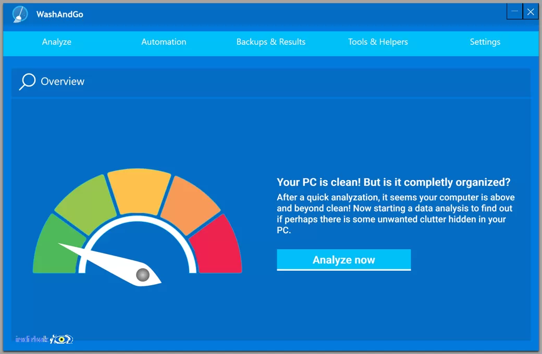Open the Analyze tab
This screenshot has height=354, width=542.
coord(57,42)
